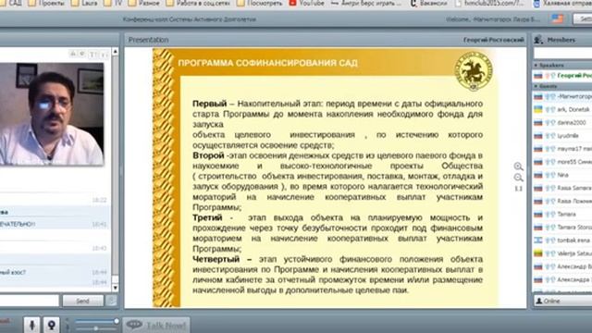Click the Presentation panel title

(x=148, y=40)
